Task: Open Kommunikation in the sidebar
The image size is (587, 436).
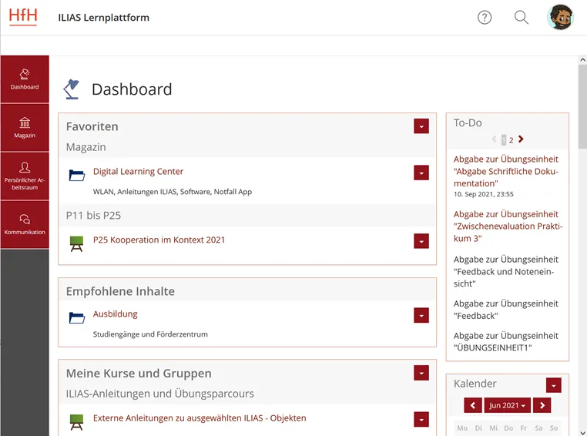Action: point(25,224)
